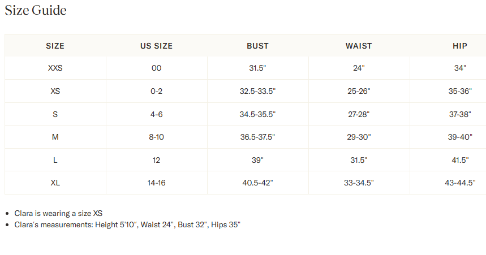Viewport: 486px width, 255px height.
Task: Click "Clara is wearing a size XS" text
Action: (58, 213)
